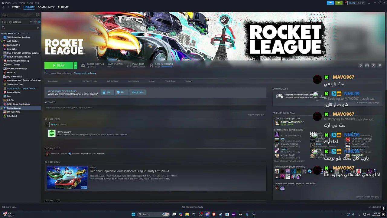387x218 pixels.
Task: Click the Storm Trooper achievement icon
Action: click(52, 133)
